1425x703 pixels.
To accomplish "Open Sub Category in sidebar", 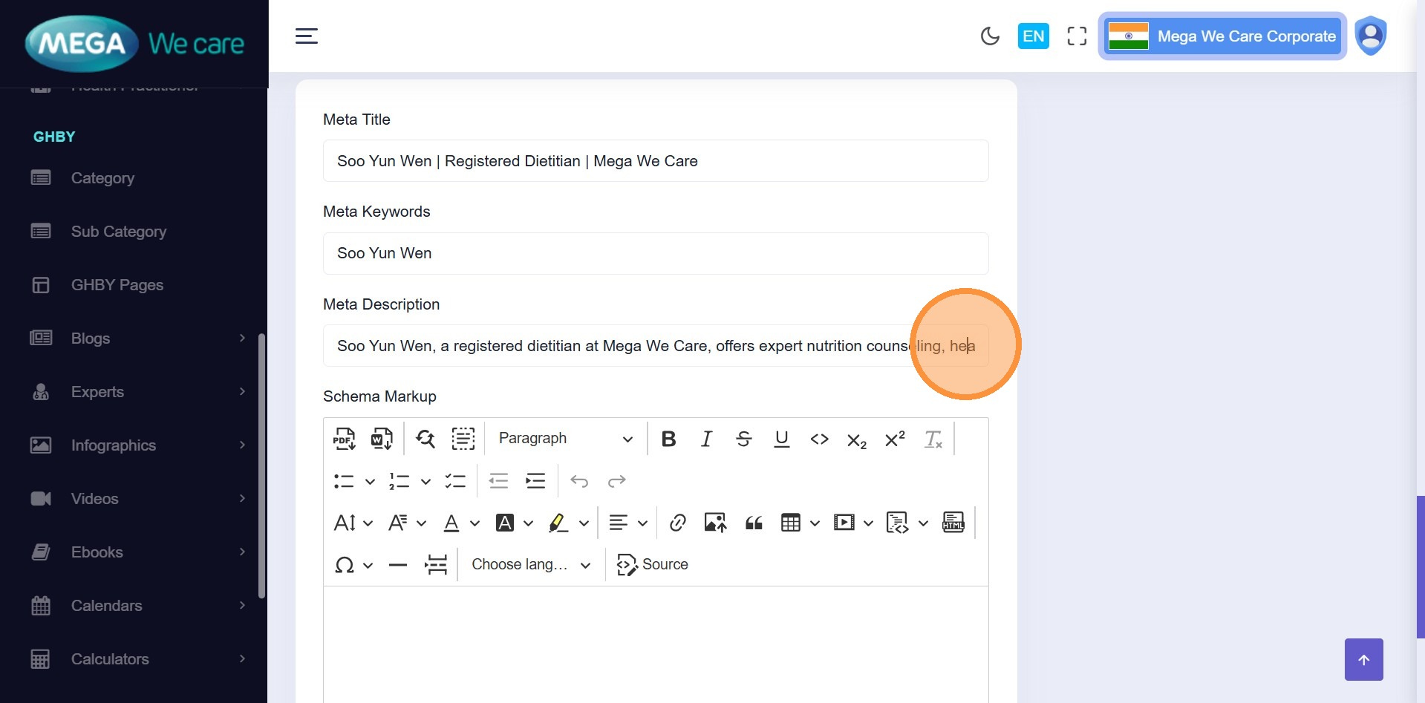I will pyautogui.click(x=118, y=232).
